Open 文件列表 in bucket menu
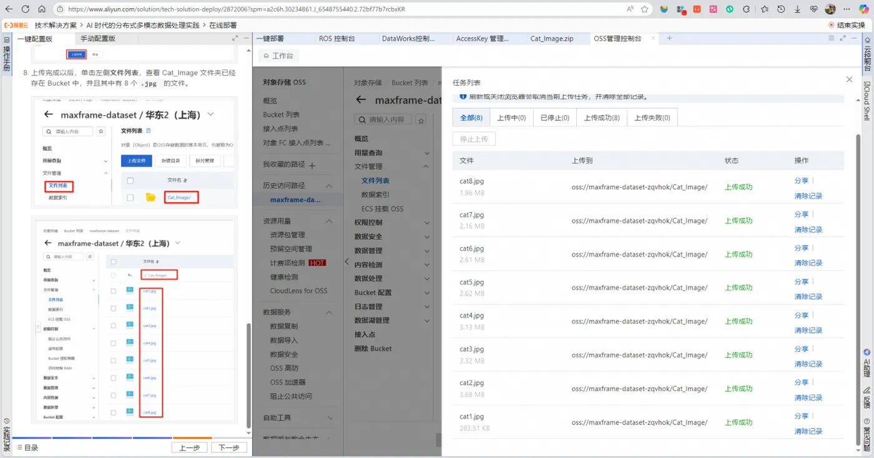 [x=375, y=180]
